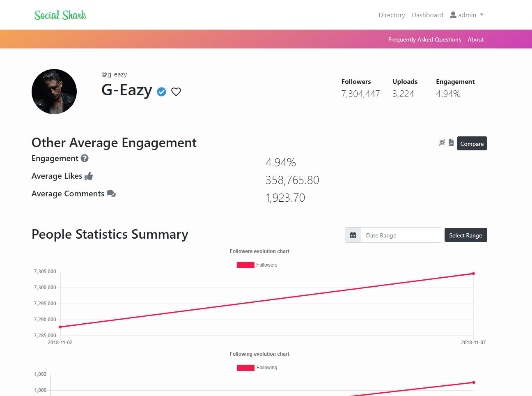This screenshot has height=396, width=532.
Task: Click the heart favorite icon beside G-Eazy
Action: [176, 92]
